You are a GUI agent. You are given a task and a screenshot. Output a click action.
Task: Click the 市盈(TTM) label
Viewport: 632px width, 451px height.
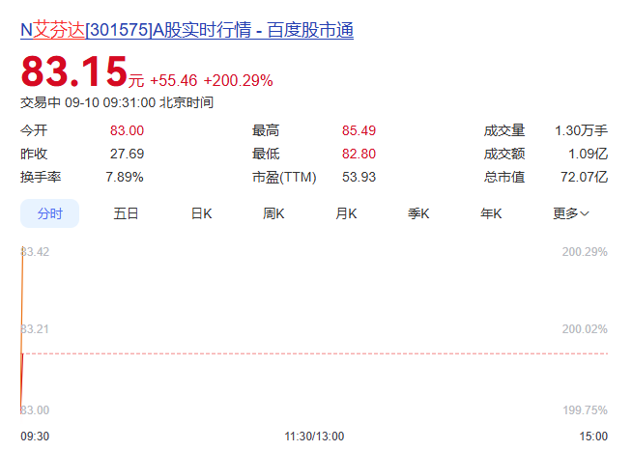pos(284,177)
